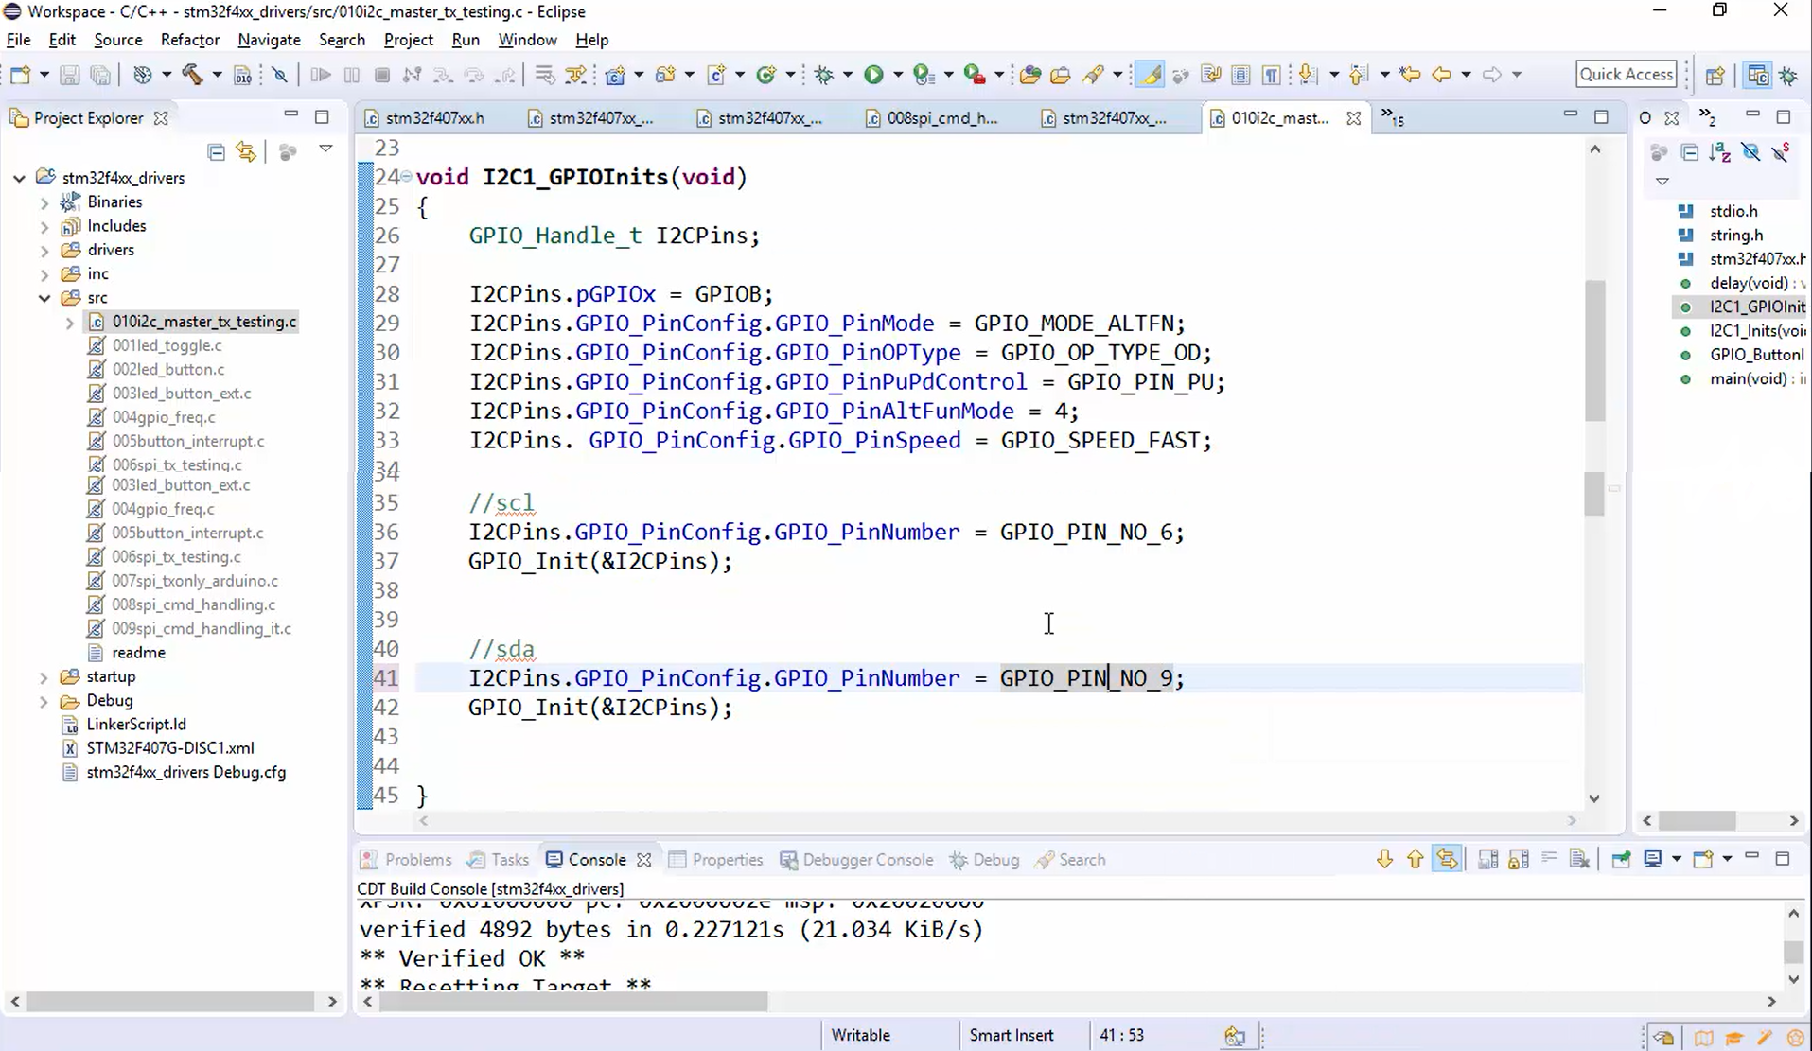This screenshot has width=1812, height=1051.
Task: Open the Run button dropdown arrow
Action: (x=897, y=75)
